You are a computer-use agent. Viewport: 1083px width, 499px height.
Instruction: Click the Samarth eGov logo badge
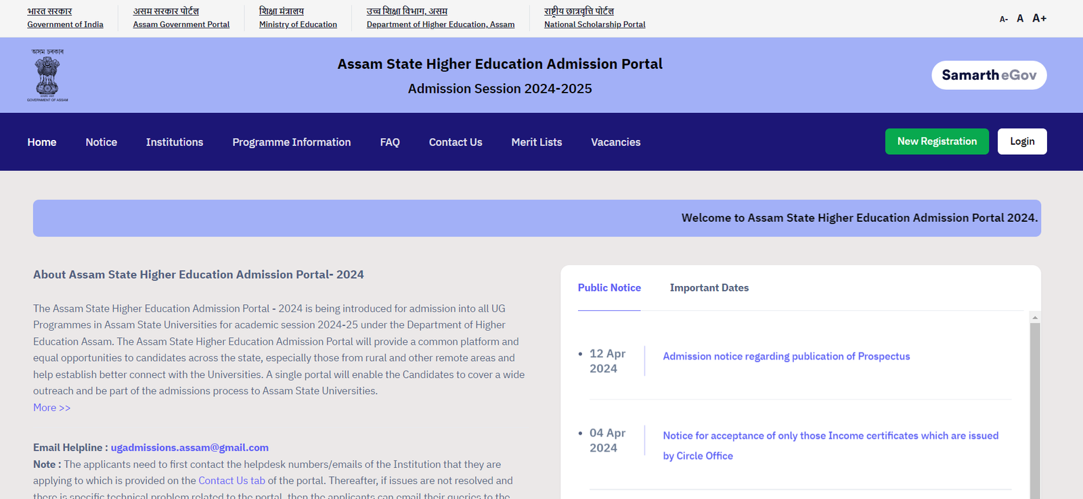(989, 75)
